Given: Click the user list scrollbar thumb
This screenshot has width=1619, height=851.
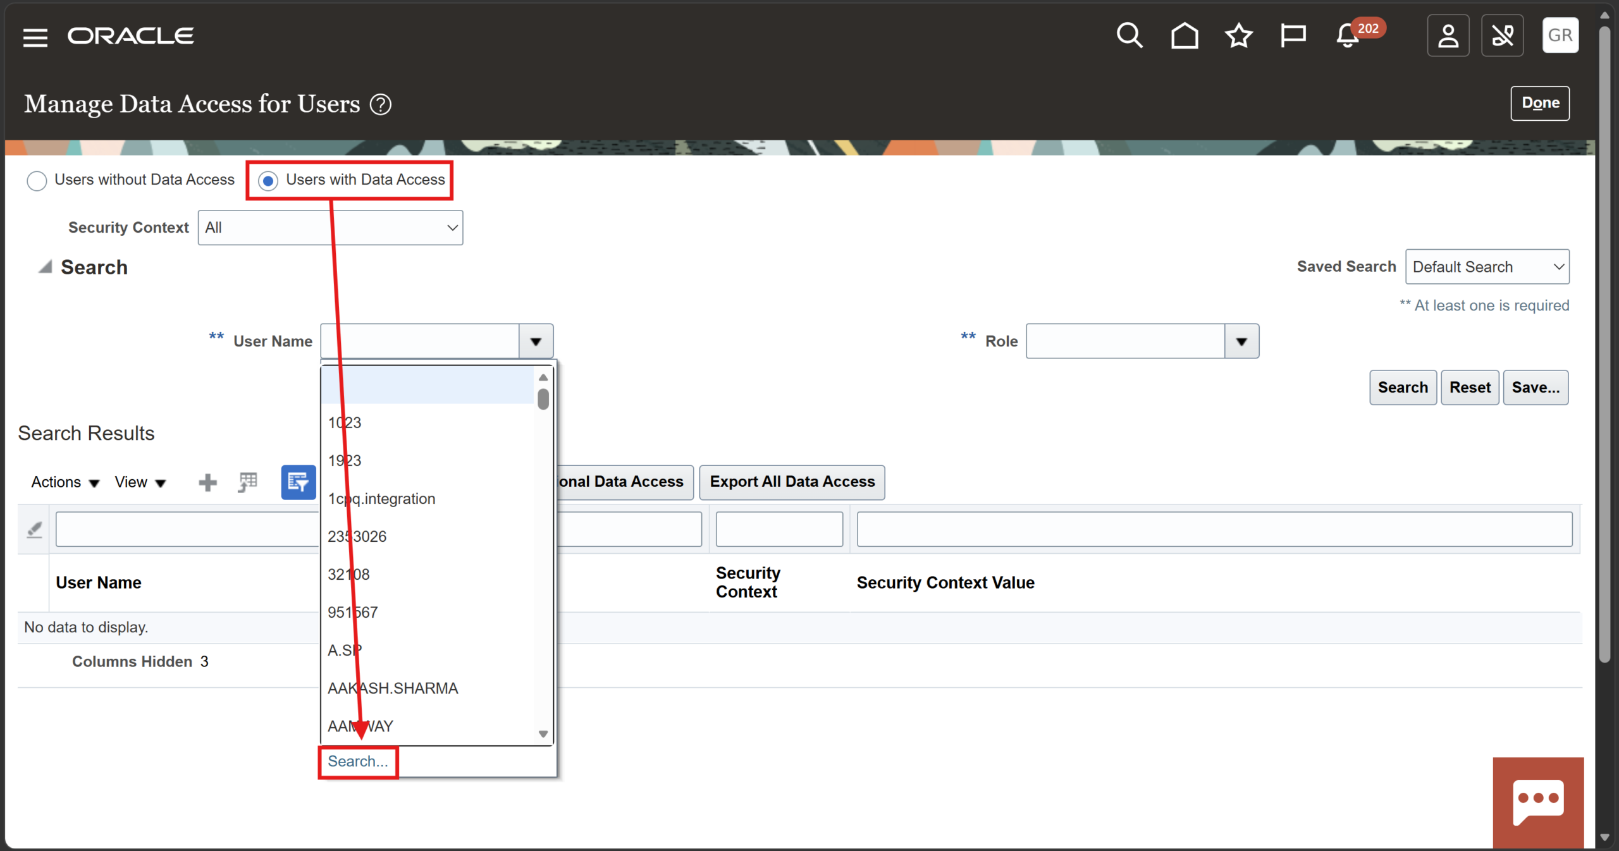Looking at the screenshot, I should (543, 399).
